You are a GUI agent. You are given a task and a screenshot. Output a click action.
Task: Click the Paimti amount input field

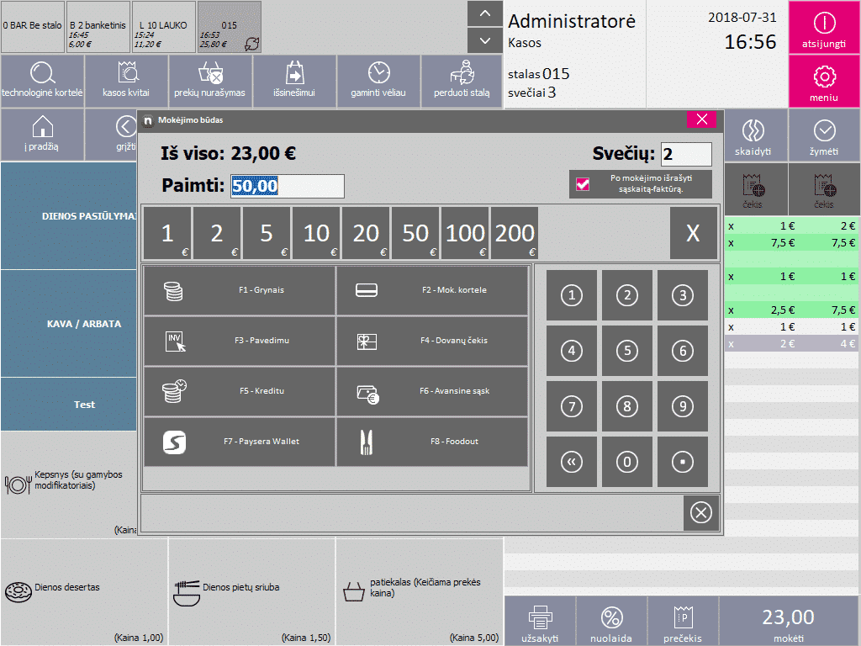(x=288, y=186)
